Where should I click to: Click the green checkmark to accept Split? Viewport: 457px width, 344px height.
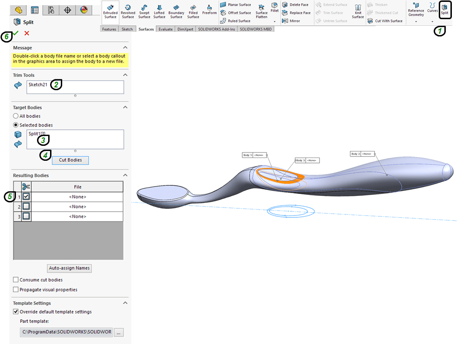click(16, 33)
